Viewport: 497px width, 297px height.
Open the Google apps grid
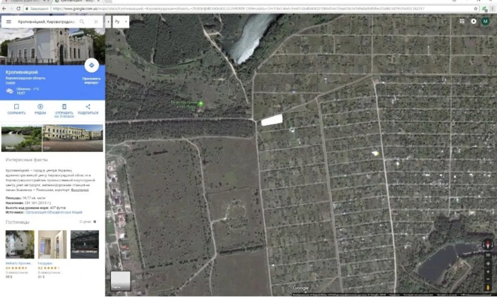tap(462, 21)
